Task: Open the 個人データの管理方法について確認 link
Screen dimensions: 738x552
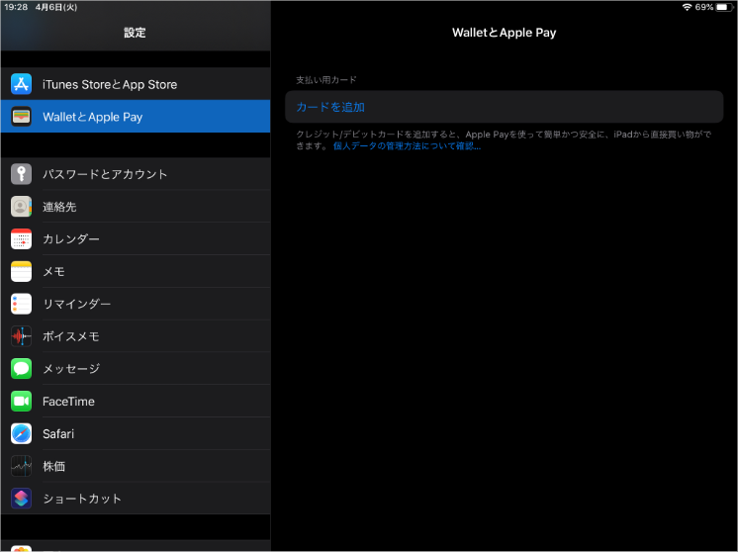Action: coord(407,146)
